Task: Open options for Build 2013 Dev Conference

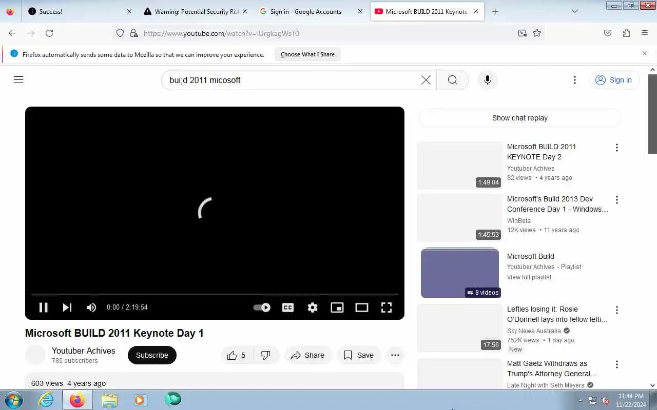Action: click(617, 200)
